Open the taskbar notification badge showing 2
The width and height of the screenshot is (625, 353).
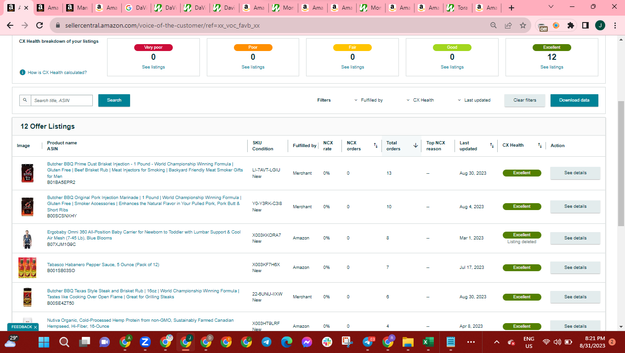[612, 342]
